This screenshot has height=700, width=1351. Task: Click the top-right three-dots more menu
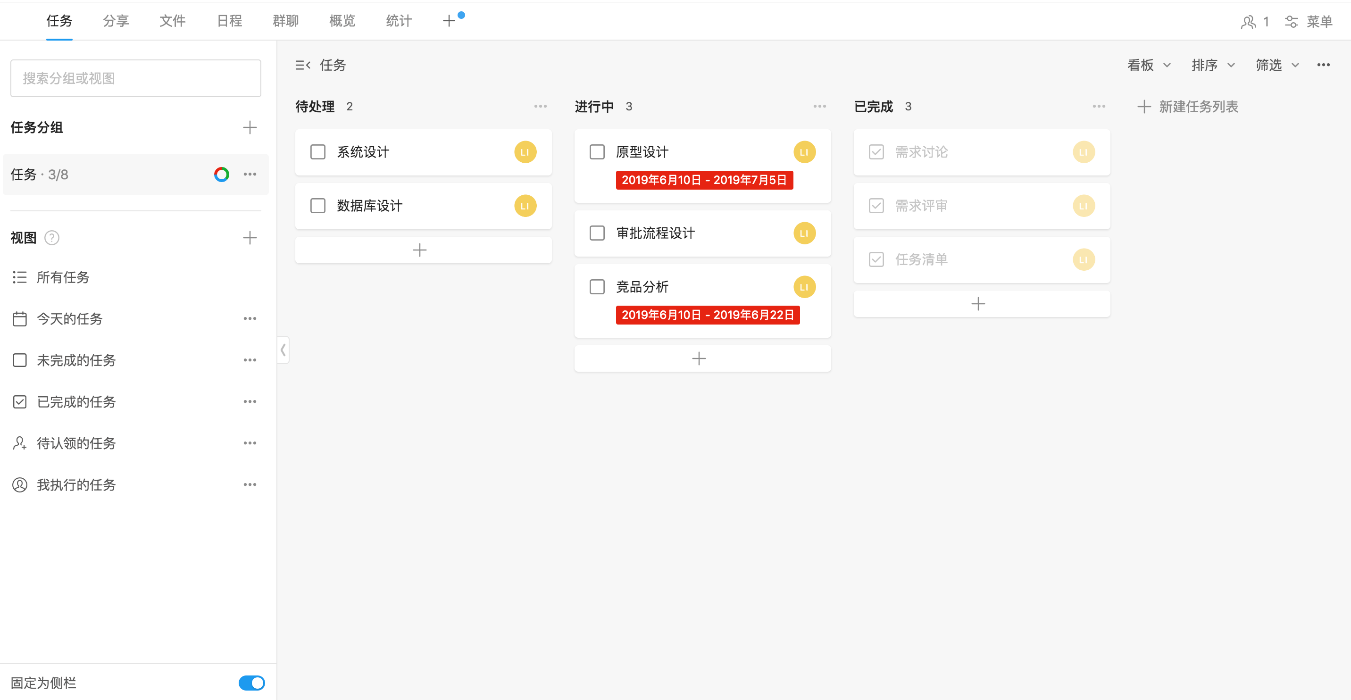tap(1323, 65)
